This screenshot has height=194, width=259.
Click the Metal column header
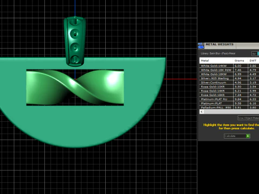point(216,60)
